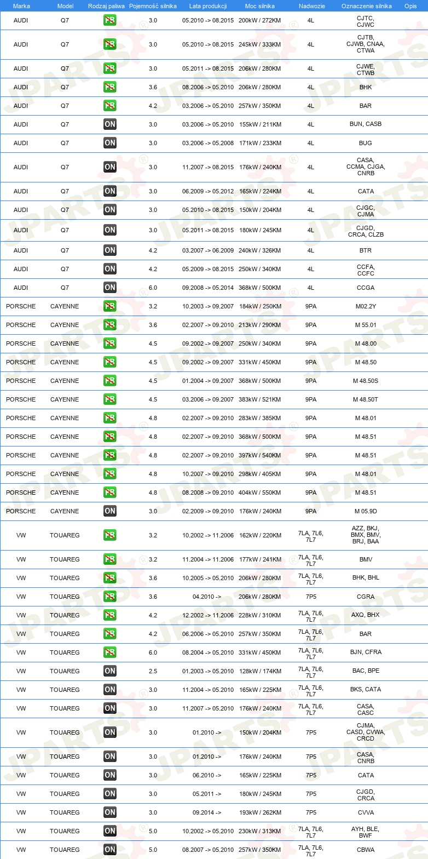Click the petrol icon in Touareg BMV 177kW/241KM row
Image resolution: width=428 pixels, height=859 pixels.
(110, 559)
